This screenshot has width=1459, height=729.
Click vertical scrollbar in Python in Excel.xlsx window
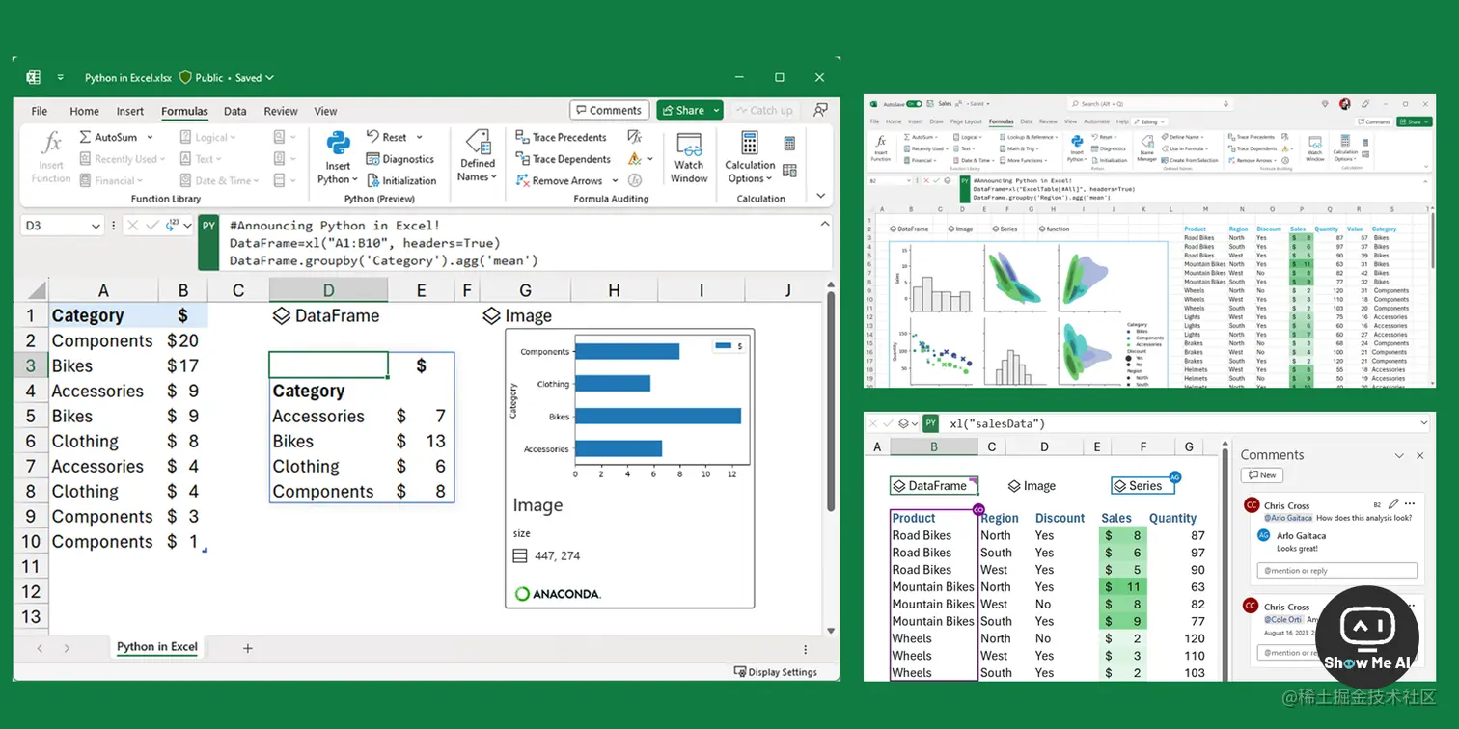832,400
